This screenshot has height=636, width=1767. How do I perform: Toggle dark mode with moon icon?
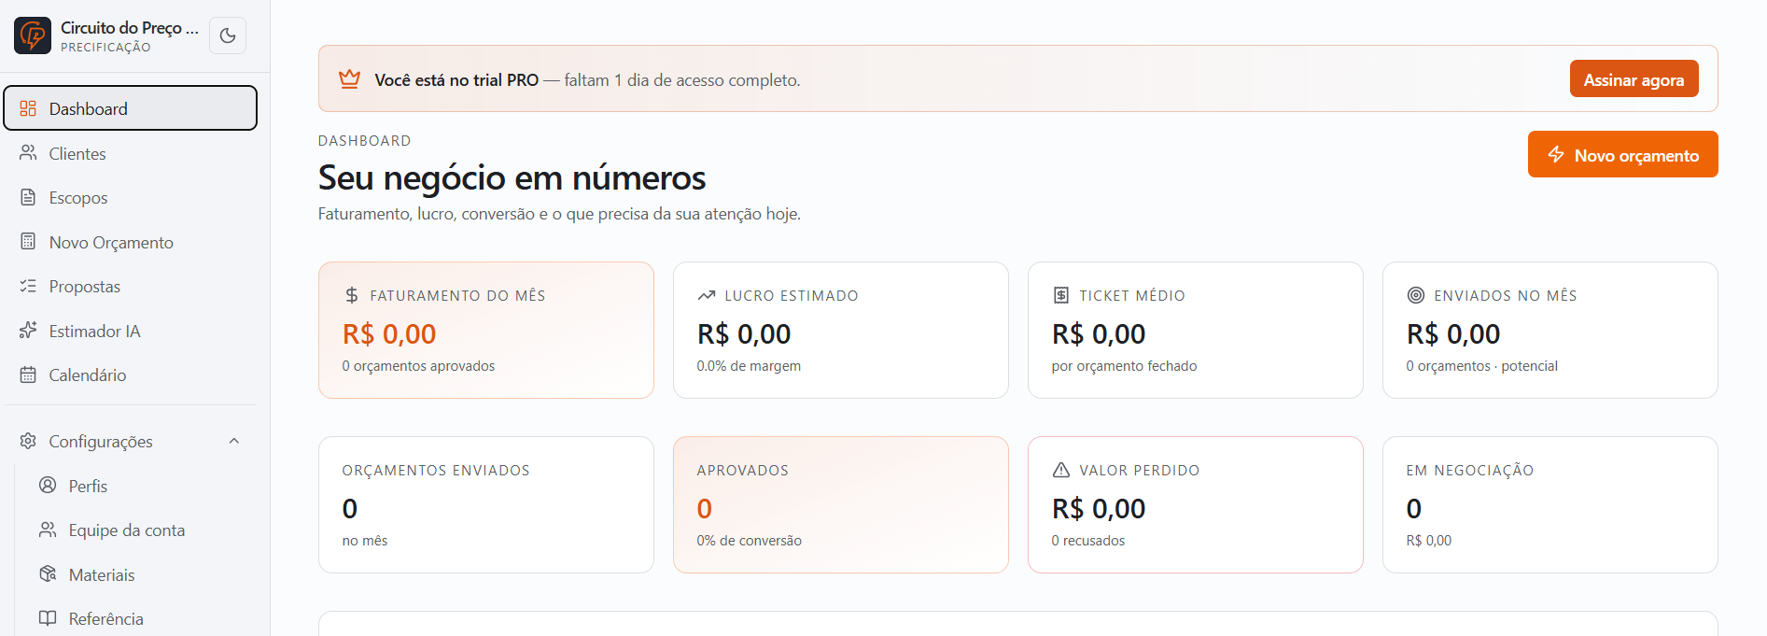(228, 35)
